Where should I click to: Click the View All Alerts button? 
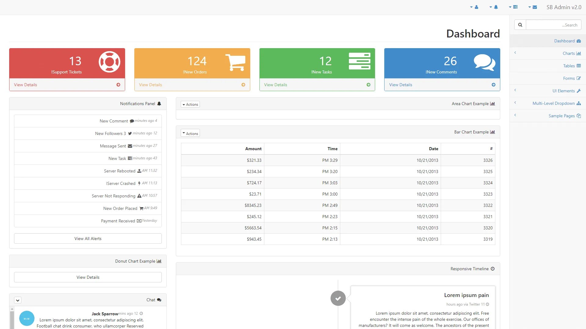88,239
